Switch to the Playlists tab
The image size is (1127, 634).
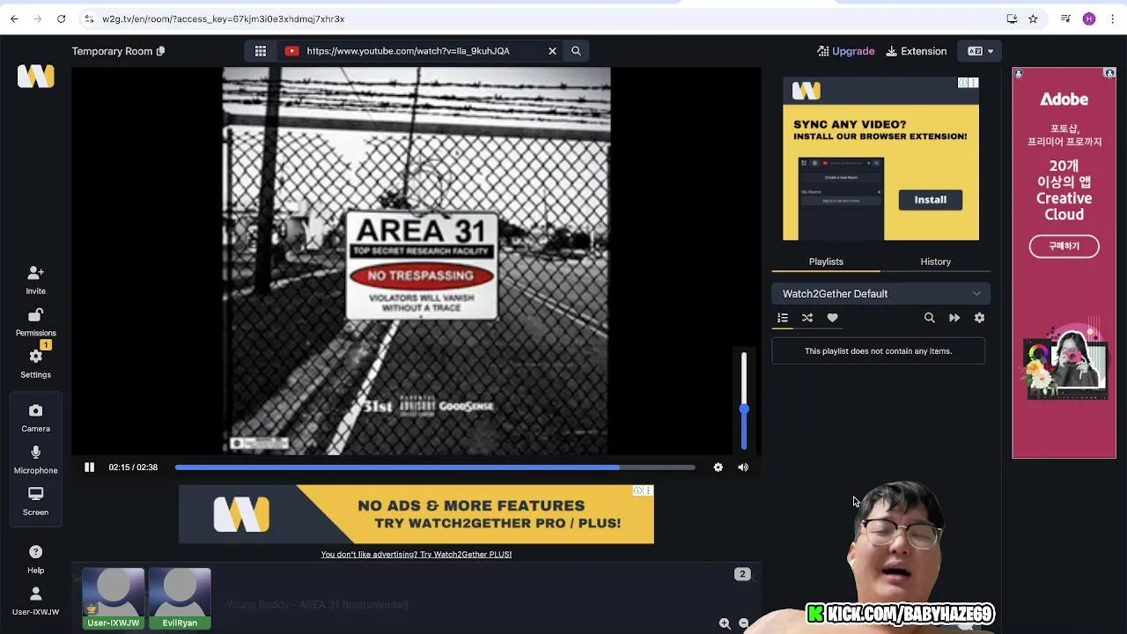[x=826, y=262]
